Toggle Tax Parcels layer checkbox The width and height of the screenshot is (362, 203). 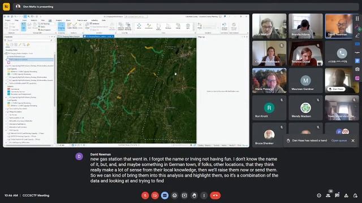(x=8, y=115)
